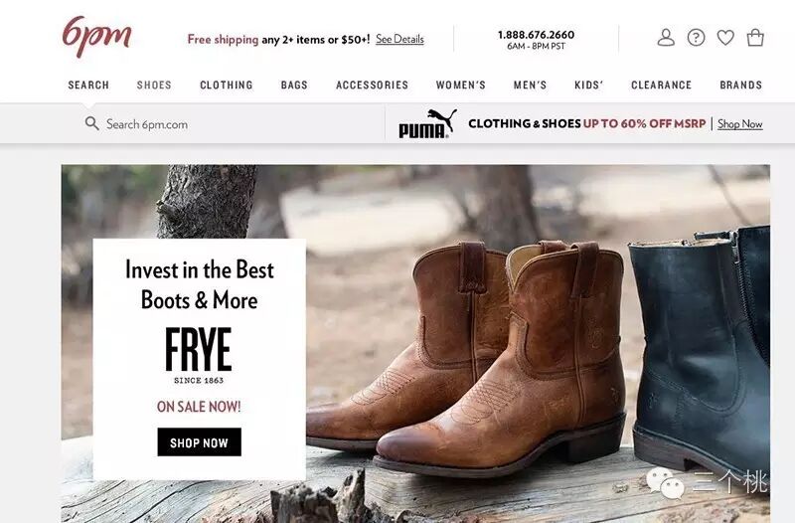Open the Men's menu

(x=530, y=86)
